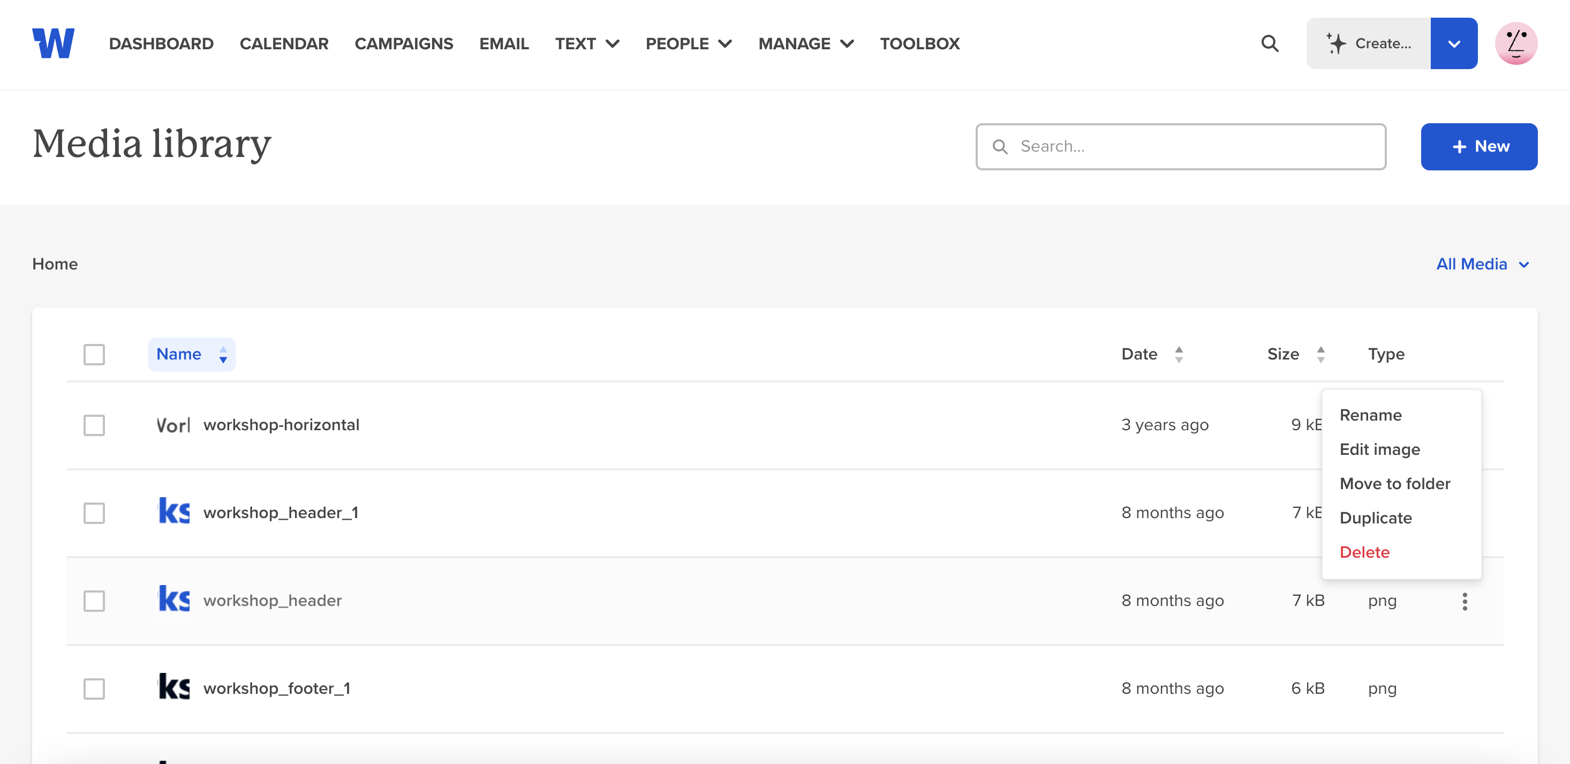This screenshot has height=764, width=1570.
Task: Click the sparkle Create... button
Action: click(x=1368, y=43)
